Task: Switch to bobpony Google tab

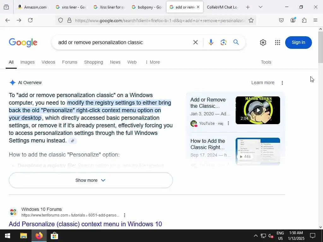Action: pyautogui.click(x=147, y=7)
